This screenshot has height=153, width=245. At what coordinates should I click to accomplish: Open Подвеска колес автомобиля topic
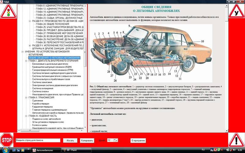[x=47, y=119]
